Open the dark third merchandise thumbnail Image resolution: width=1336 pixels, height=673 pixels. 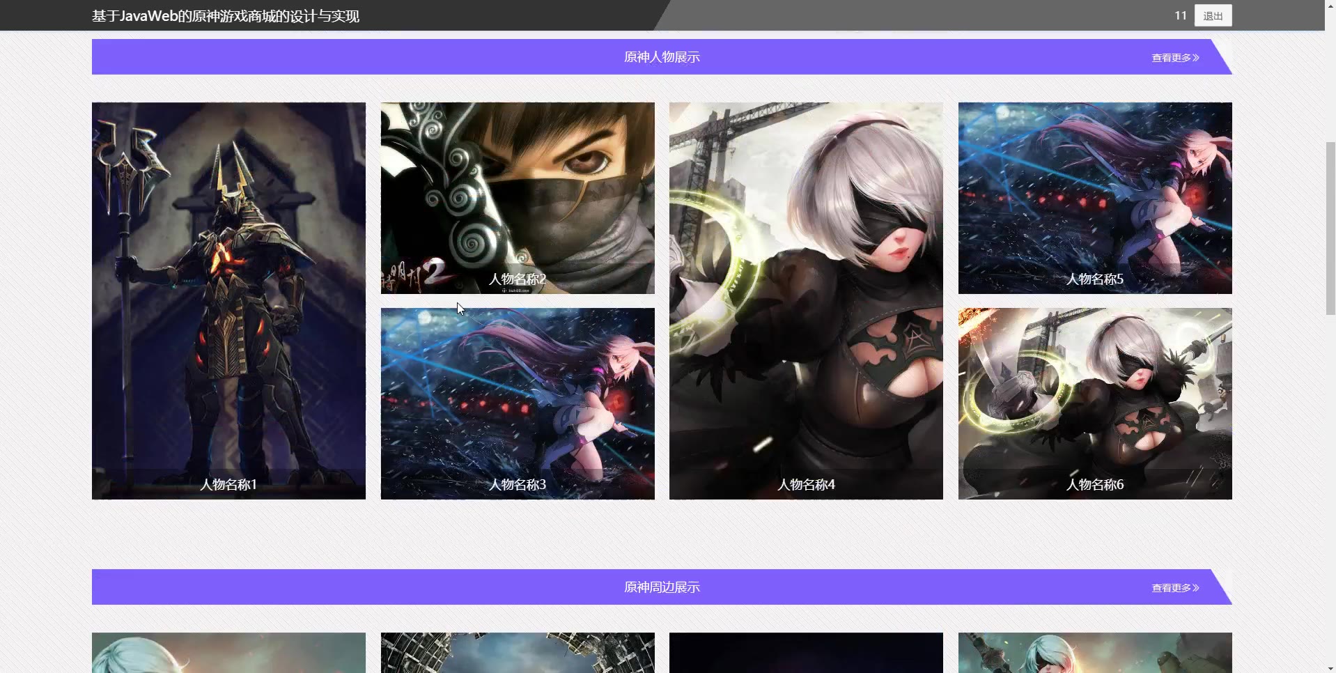click(x=806, y=653)
